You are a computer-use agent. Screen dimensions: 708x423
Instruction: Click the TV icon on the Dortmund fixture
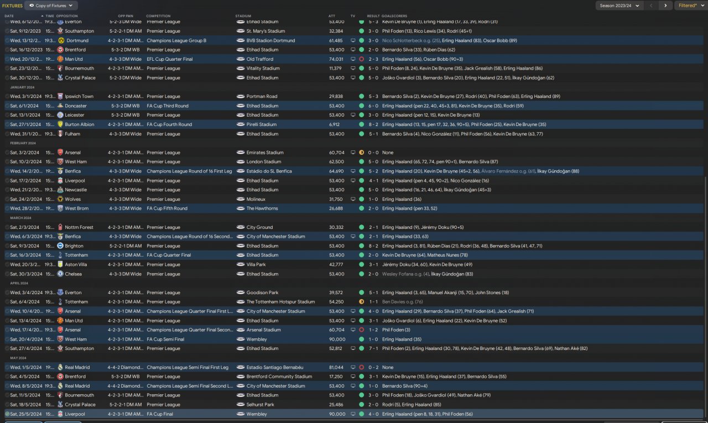click(353, 40)
